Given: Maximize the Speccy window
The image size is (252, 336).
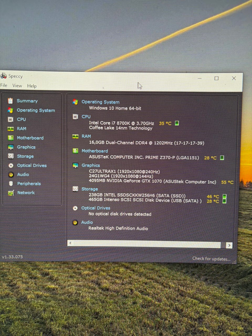Looking at the screenshot, I should (216, 78).
